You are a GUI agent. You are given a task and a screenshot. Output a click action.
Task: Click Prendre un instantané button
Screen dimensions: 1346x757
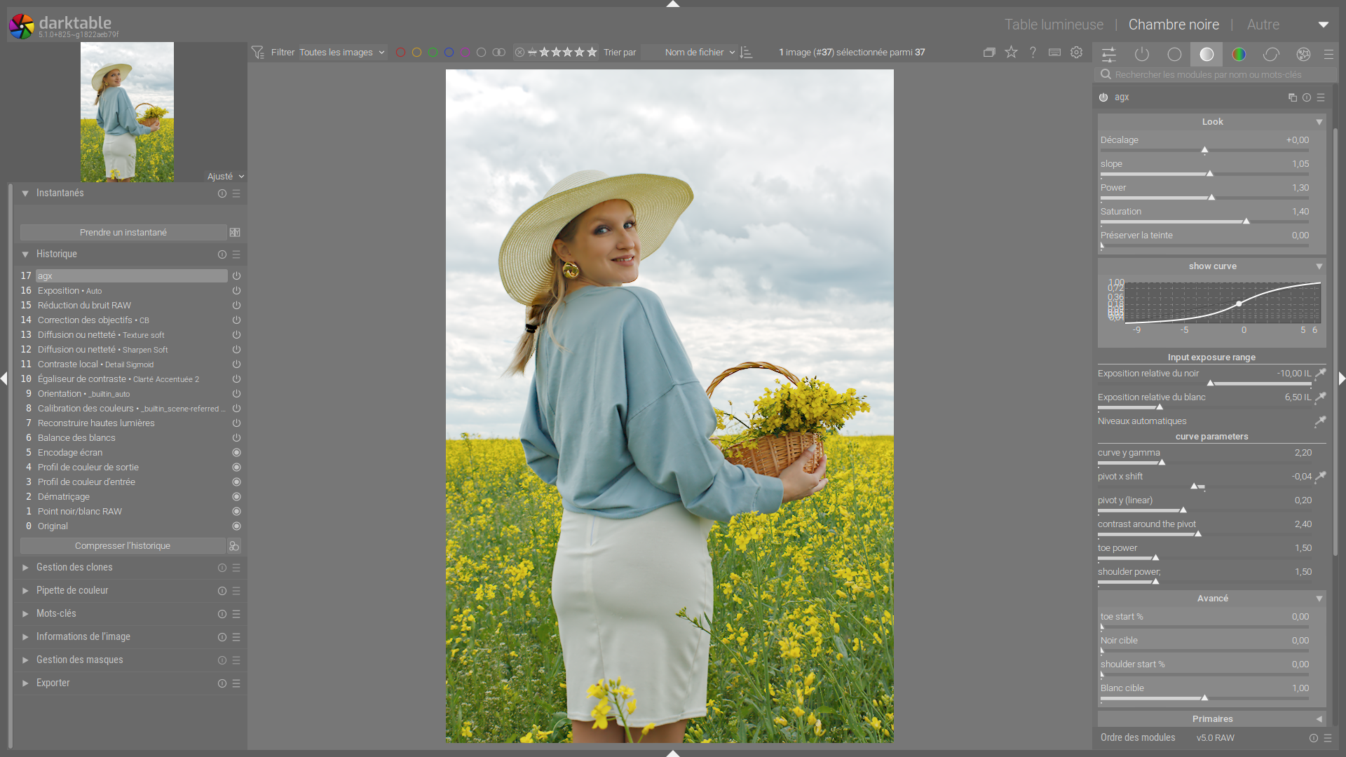123,232
